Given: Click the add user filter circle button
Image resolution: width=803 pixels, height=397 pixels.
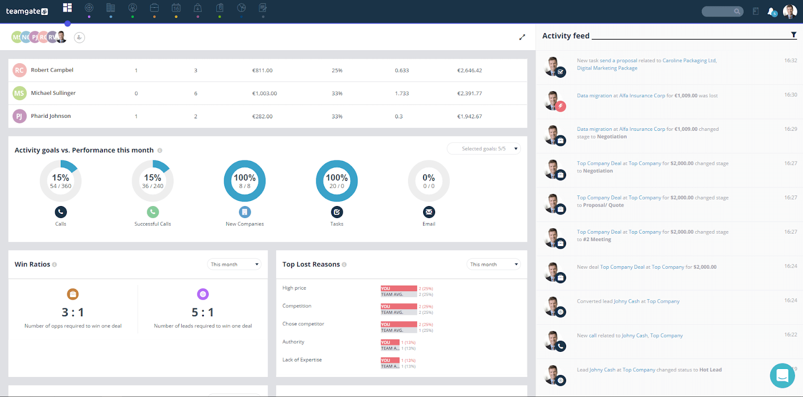Looking at the screenshot, I should (x=79, y=38).
